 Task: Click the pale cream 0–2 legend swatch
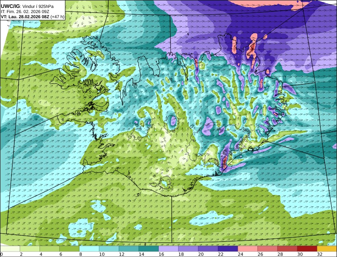[10, 249]
